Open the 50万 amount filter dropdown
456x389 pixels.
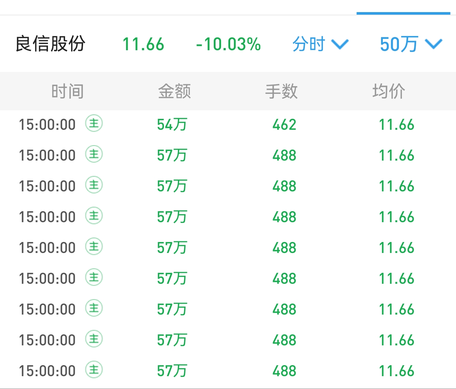(x=411, y=44)
